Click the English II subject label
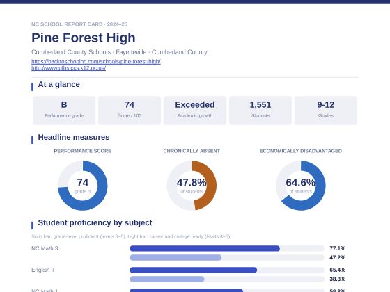Screen dimensions: 390x292 [x=42, y=270]
